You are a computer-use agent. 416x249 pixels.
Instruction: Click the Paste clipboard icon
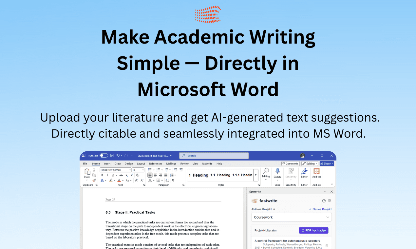click(87, 172)
